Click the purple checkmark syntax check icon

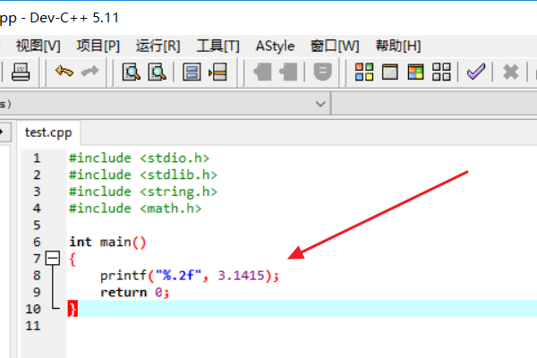click(475, 72)
